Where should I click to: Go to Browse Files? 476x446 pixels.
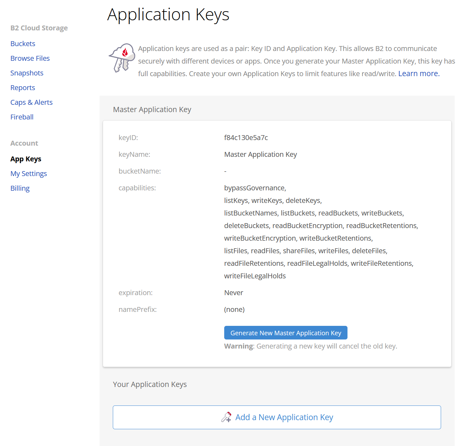coord(30,58)
